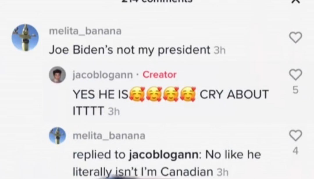Screen dimensions: 314x179
Task: Click the melita_banana username on top comment
Action: pyautogui.click(x=85, y=31)
